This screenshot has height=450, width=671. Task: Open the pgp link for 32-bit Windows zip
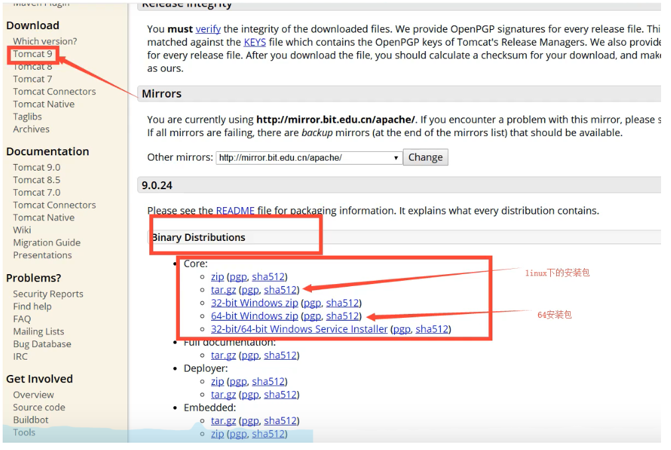pos(313,303)
